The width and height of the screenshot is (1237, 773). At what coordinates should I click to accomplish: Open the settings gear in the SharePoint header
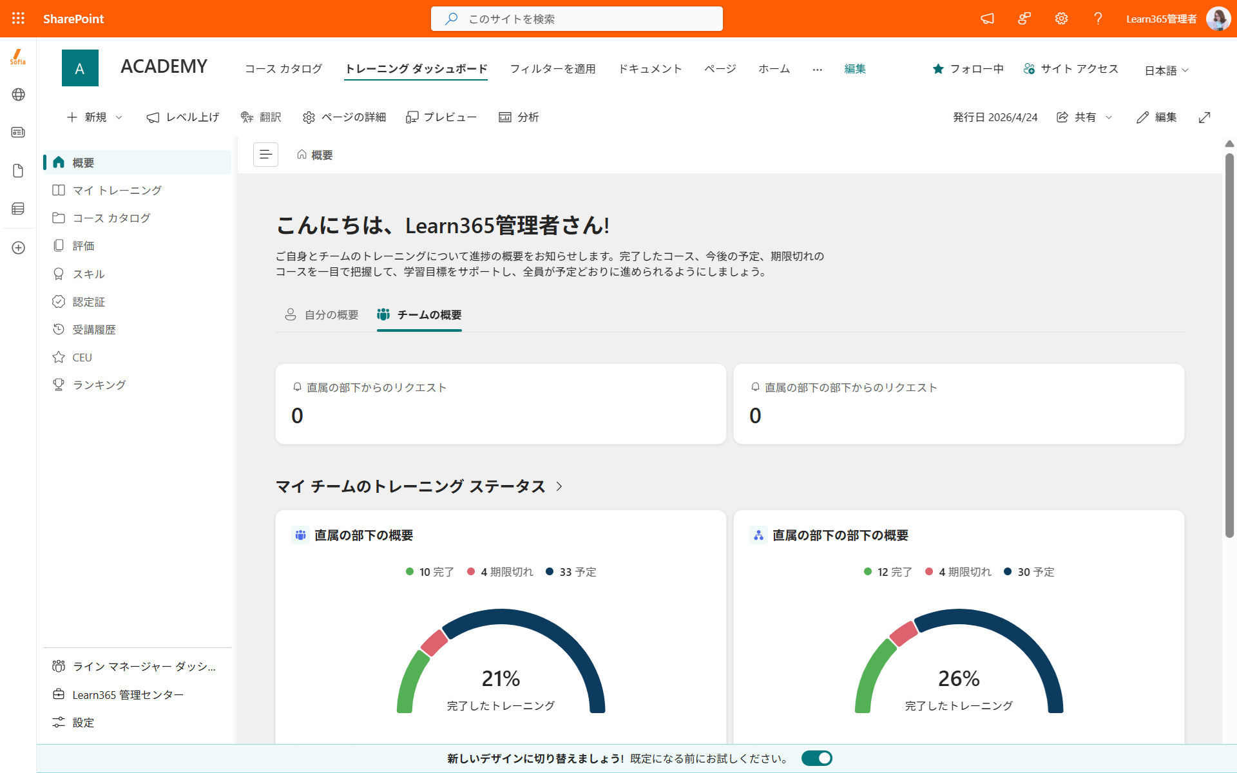(x=1061, y=19)
